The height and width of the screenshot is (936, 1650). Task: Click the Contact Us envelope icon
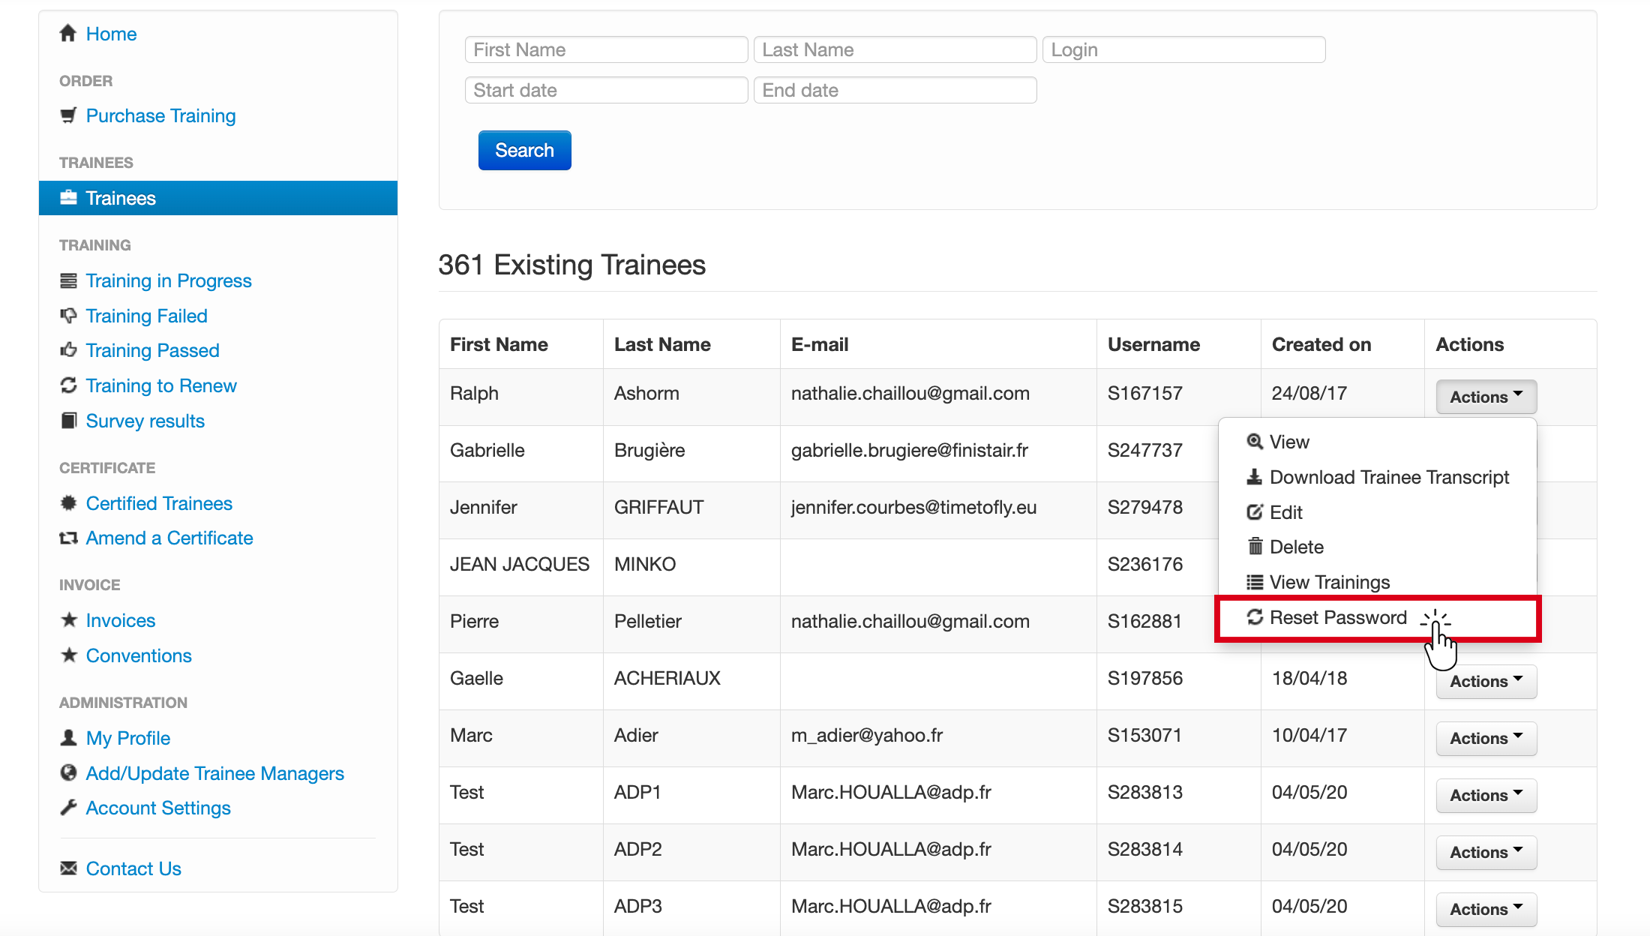point(68,868)
